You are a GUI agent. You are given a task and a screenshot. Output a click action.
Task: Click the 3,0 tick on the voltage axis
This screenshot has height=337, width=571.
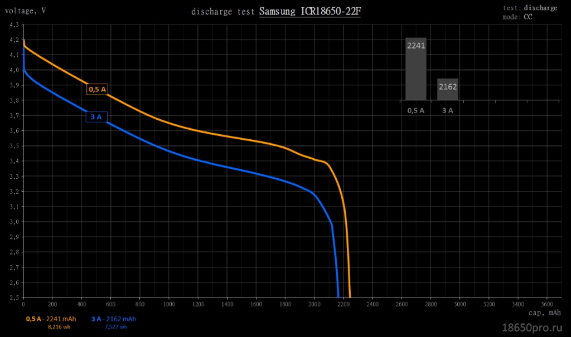point(14,222)
